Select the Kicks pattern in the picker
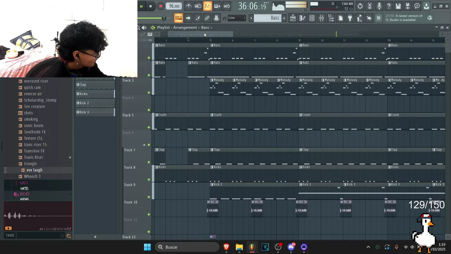This screenshot has height=254, width=451. point(95,94)
